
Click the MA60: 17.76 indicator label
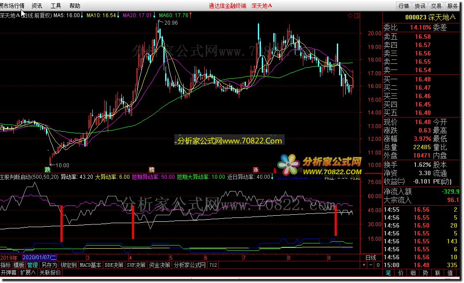(174, 15)
